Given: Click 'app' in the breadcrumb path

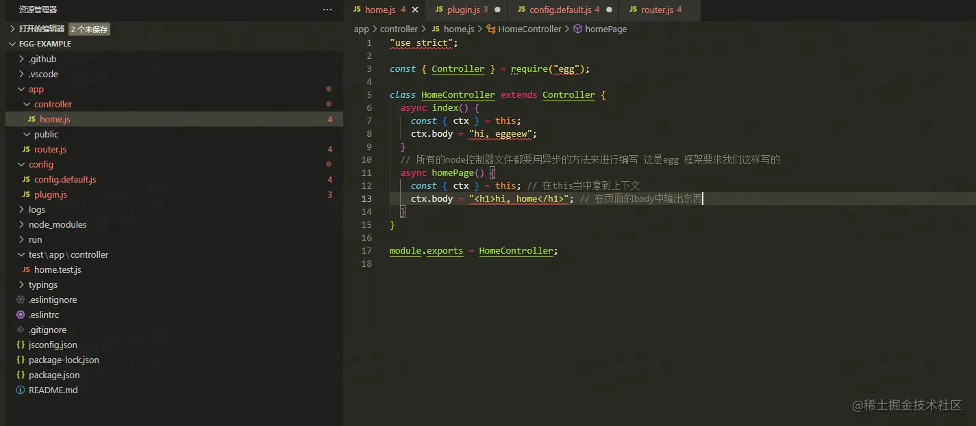Looking at the screenshot, I should 361,29.
